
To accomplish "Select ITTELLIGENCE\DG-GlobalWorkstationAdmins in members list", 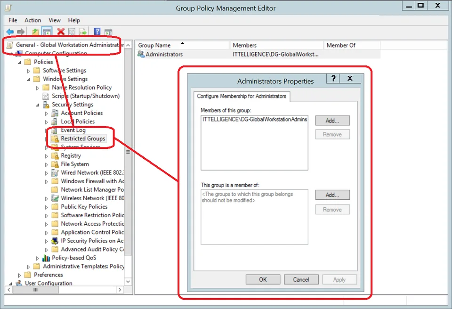I will [x=255, y=120].
